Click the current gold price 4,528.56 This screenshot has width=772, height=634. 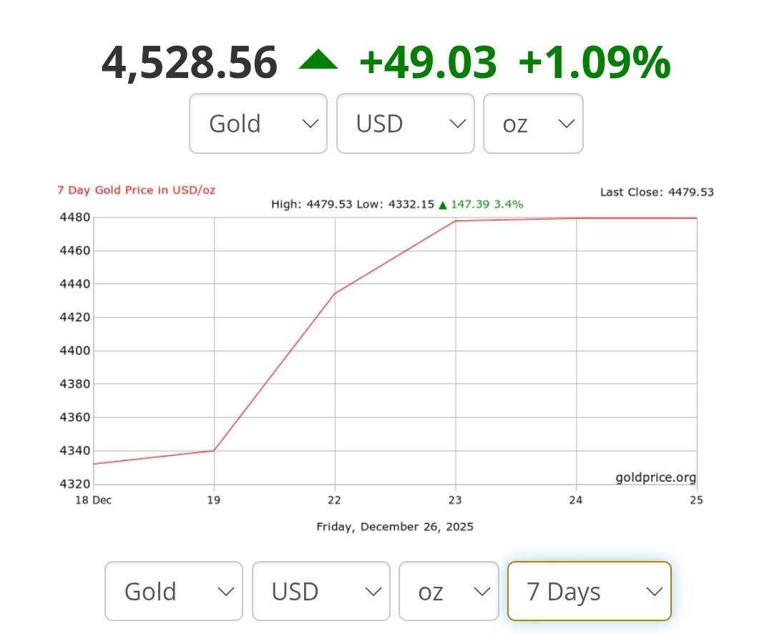coord(190,62)
